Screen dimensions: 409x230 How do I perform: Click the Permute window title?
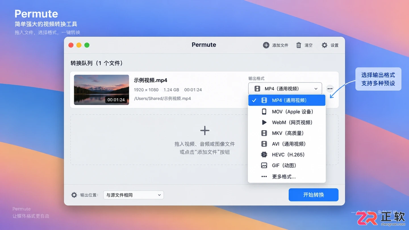coord(204,45)
